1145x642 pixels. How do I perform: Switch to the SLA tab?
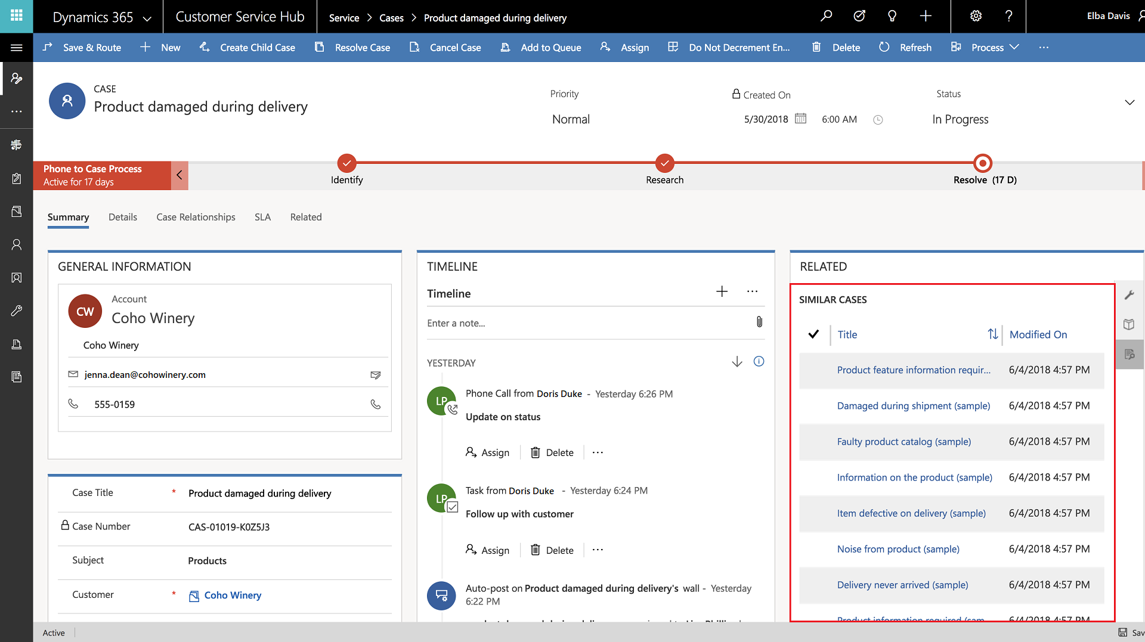pyautogui.click(x=262, y=217)
